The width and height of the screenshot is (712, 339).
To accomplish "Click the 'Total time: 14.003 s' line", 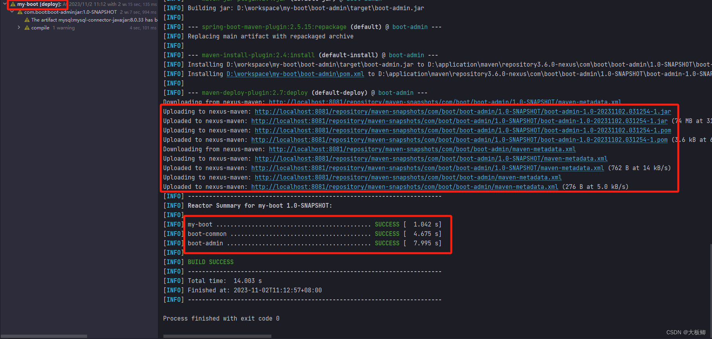I will coord(225,281).
